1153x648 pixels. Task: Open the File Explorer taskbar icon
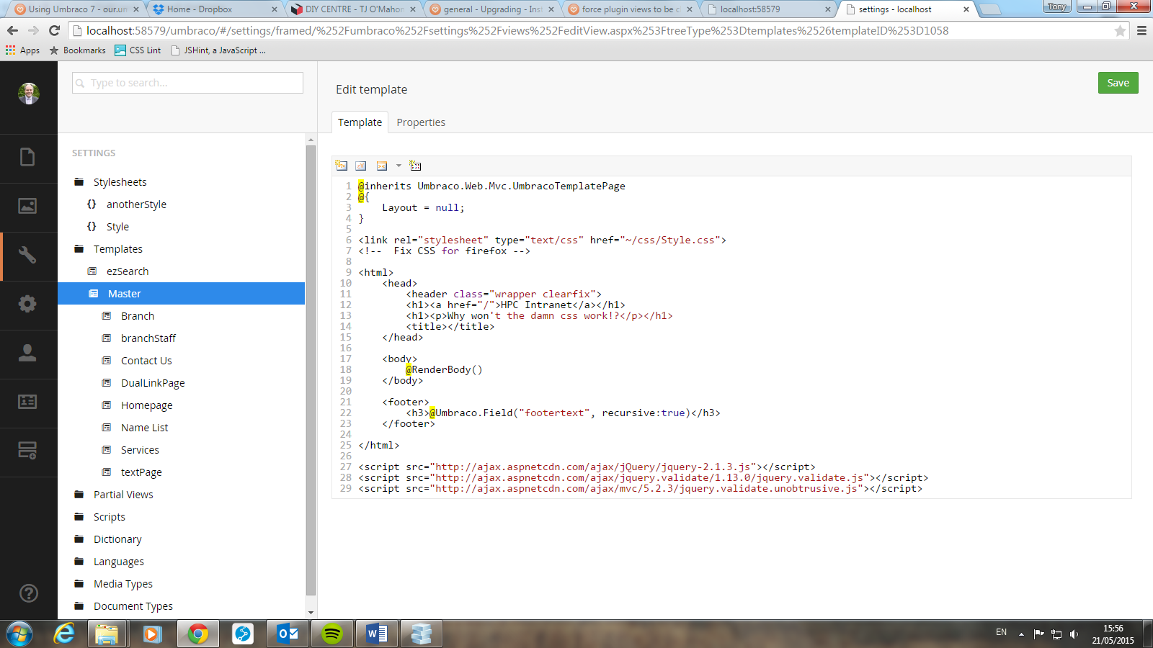click(x=107, y=634)
